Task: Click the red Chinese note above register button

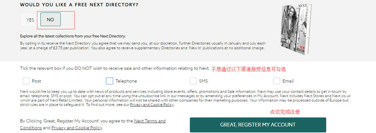Action: [x=285, y=112]
